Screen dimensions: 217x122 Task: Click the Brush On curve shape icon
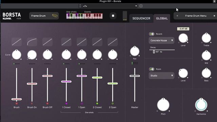coord(32,42)
